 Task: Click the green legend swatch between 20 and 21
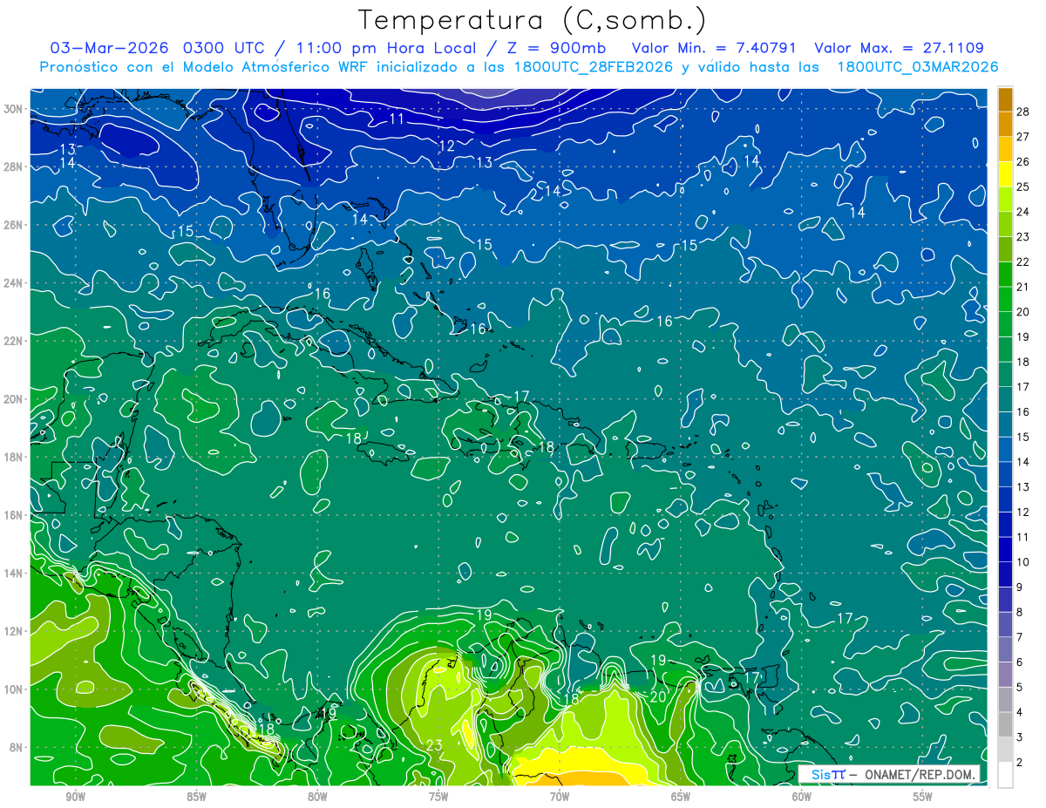[1005, 299]
